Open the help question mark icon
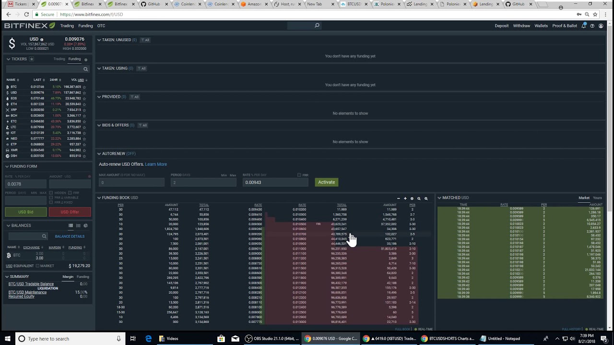Viewport: 614px width, 345px height. (x=592, y=26)
